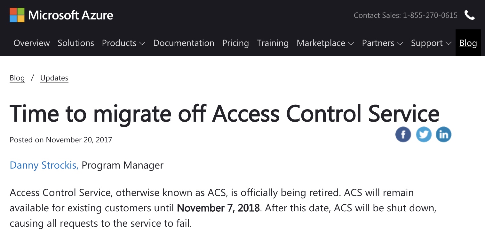This screenshot has width=485, height=242.
Task: Click the phone icon near Contact Sales
Action: tap(469, 15)
